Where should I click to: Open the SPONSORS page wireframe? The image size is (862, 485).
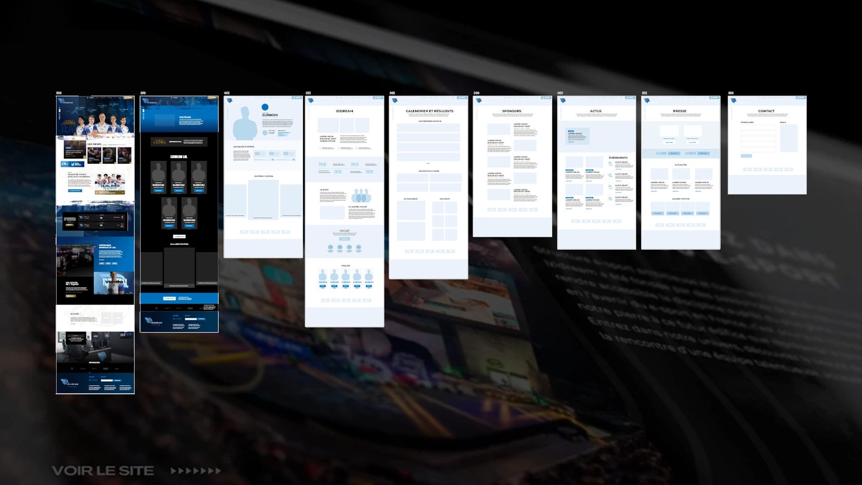512,166
